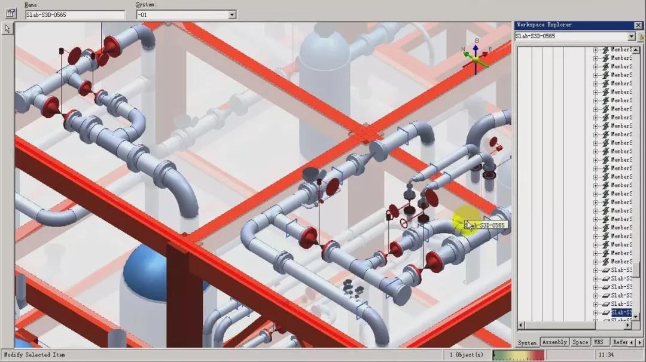Switch to the Assembly tab
The image size is (646, 362).
(554, 342)
